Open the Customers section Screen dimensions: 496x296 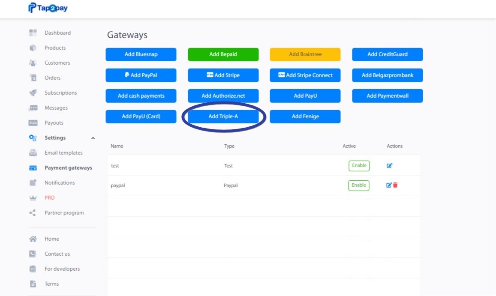pyautogui.click(x=57, y=63)
